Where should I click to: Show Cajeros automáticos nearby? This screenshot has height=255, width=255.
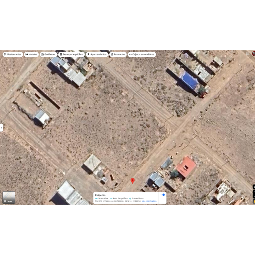pyautogui.click(x=142, y=55)
